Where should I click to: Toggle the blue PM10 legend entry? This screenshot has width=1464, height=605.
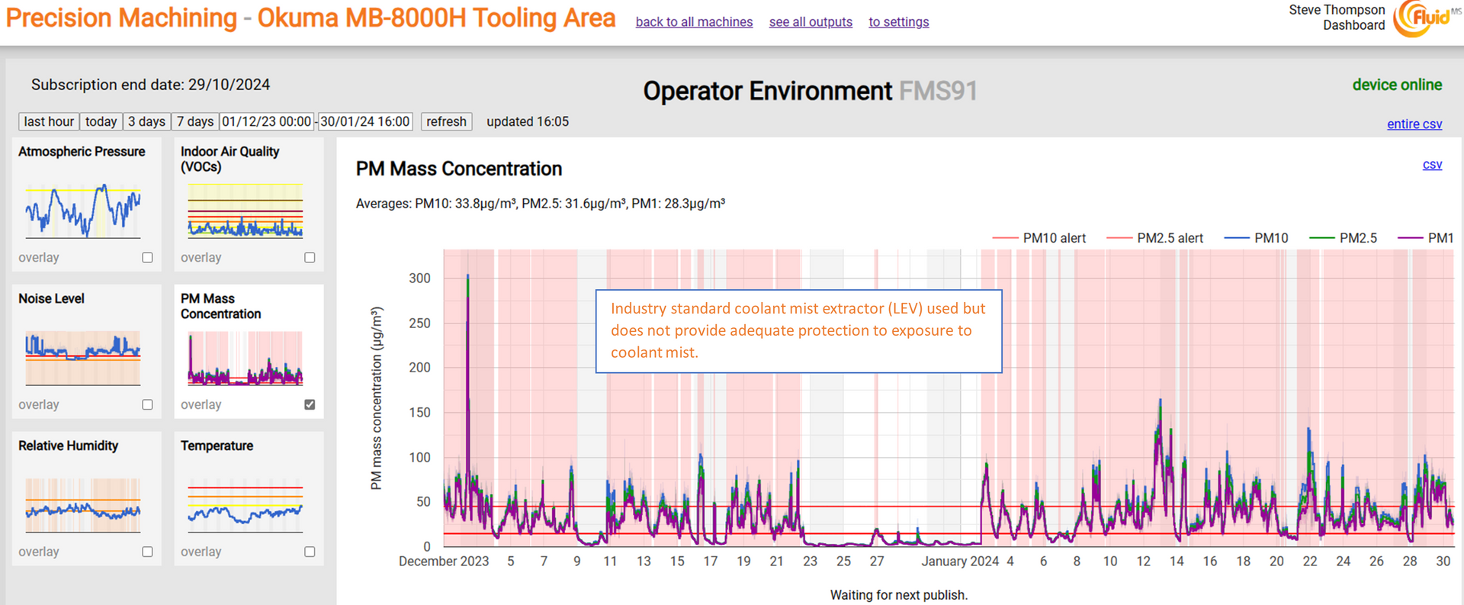click(1256, 238)
